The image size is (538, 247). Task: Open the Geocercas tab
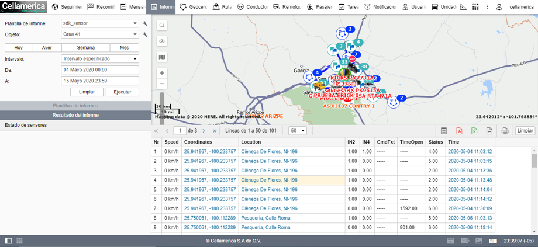tap(193, 7)
